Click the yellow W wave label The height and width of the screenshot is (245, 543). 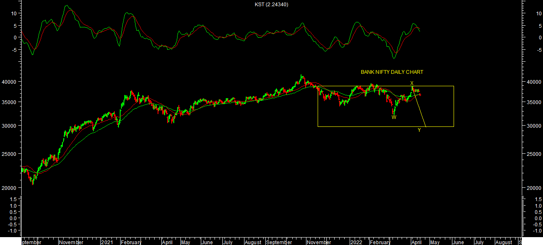coord(394,117)
